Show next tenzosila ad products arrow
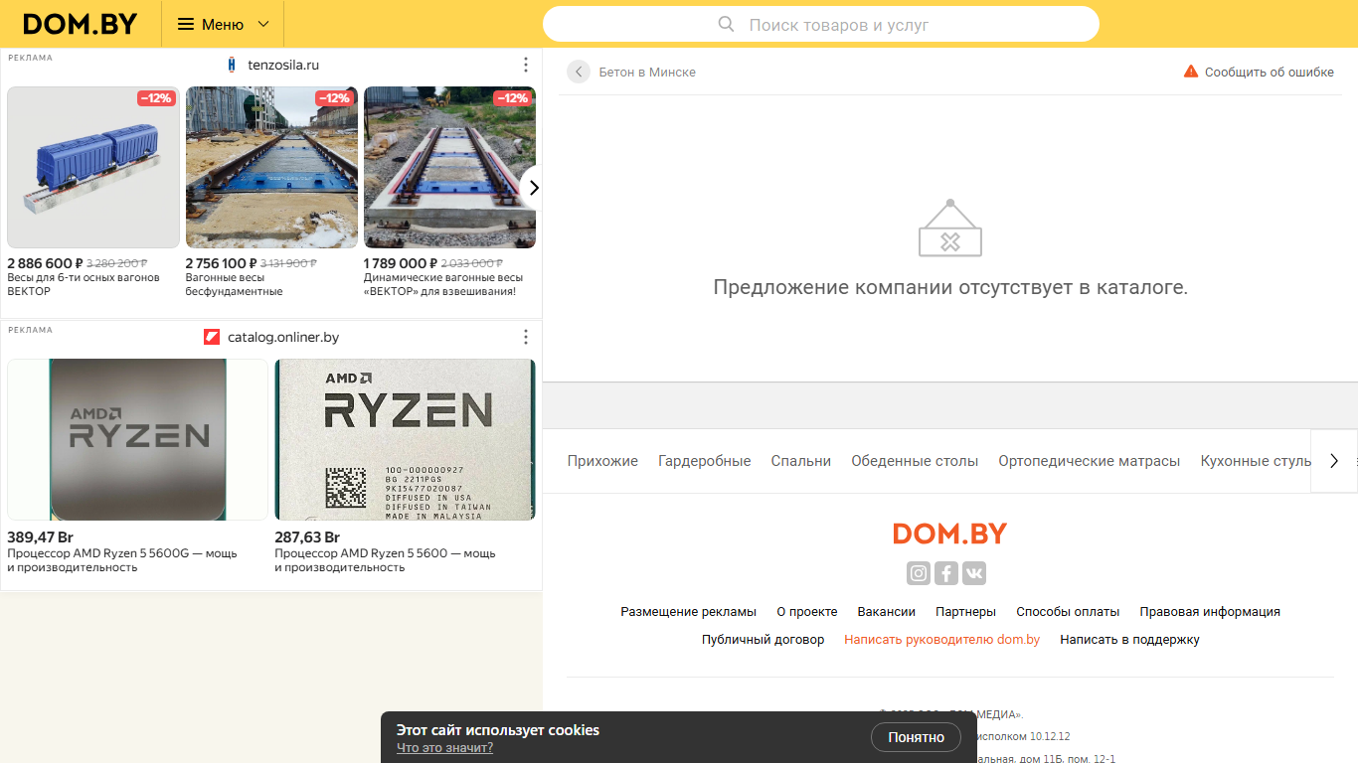1358x763 pixels. [533, 187]
